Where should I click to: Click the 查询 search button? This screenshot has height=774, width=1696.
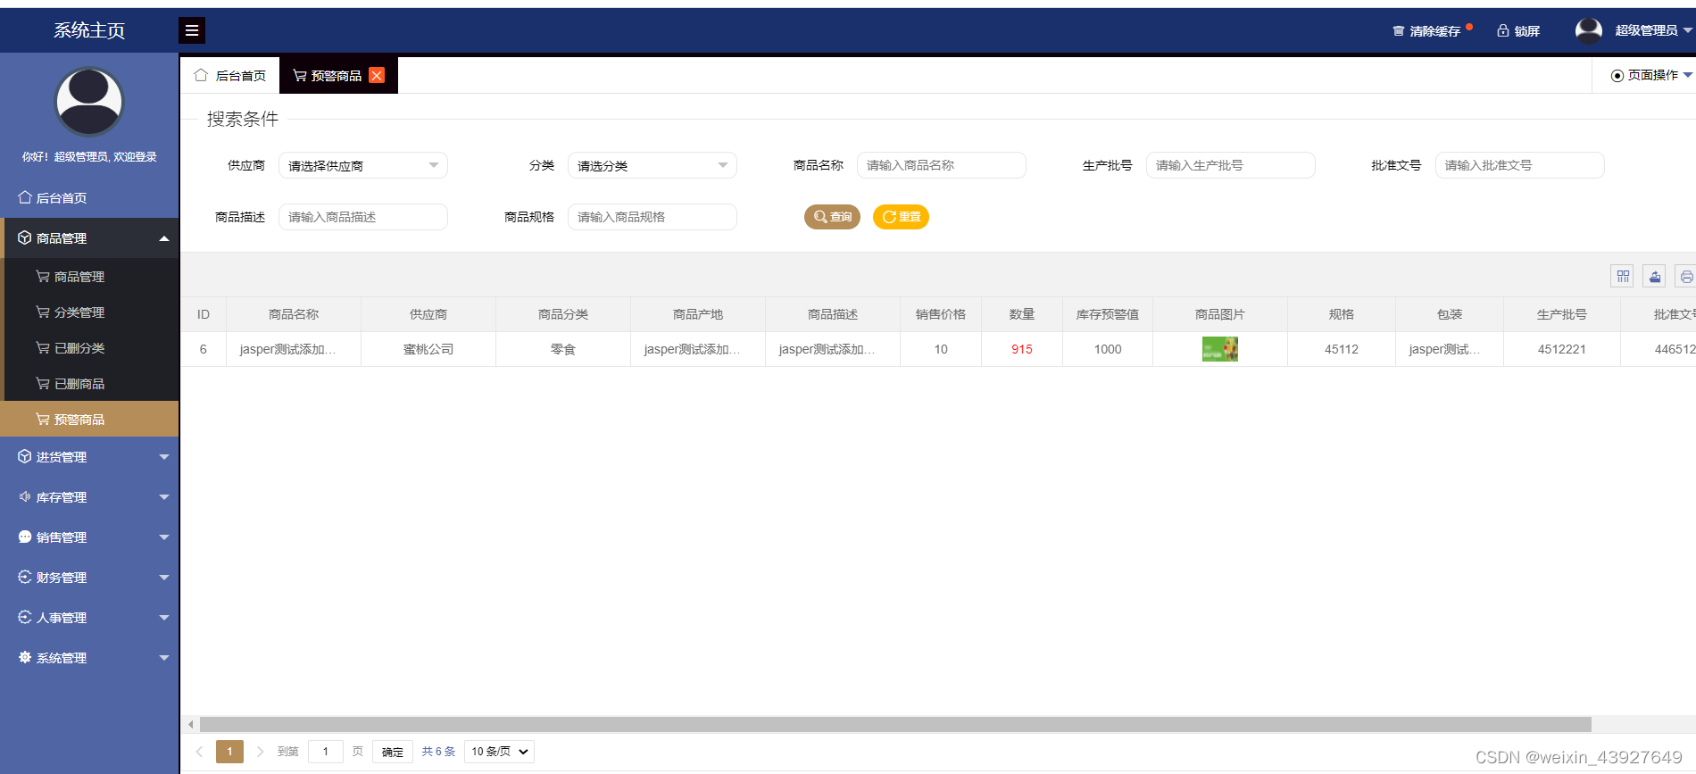point(832,217)
